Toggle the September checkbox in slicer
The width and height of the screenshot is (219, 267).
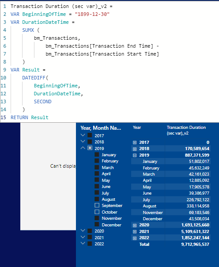click(97, 205)
